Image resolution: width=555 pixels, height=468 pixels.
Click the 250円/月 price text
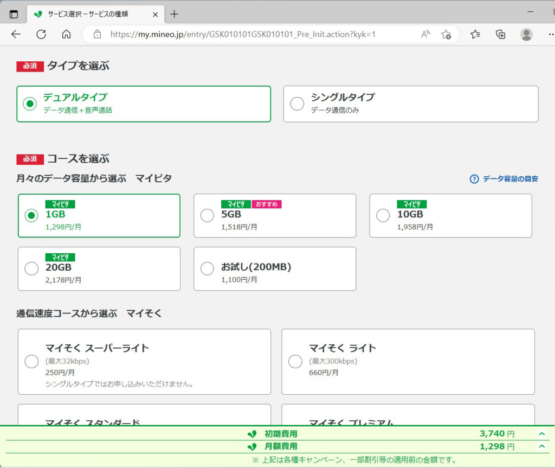[x=60, y=373]
